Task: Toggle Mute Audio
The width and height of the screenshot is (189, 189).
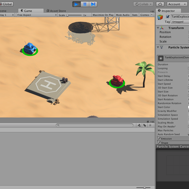Action: point(123,15)
